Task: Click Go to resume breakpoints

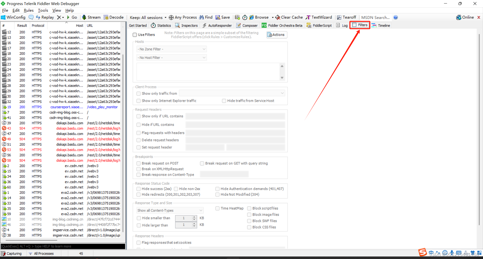Action: click(72, 17)
